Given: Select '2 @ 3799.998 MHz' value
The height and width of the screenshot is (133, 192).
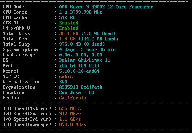Looking at the screenshot, I should pyautogui.click(x=81, y=12).
